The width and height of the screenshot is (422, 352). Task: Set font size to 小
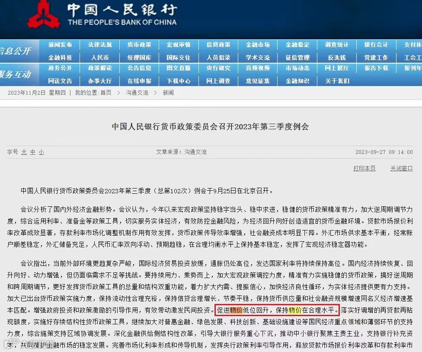coord(41,152)
